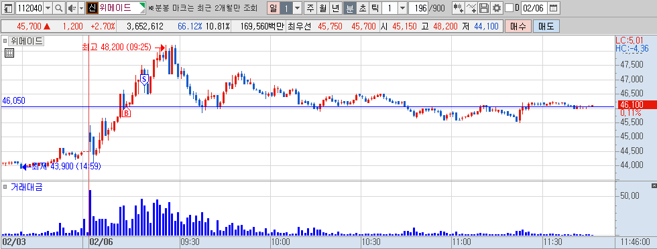Click the 10.81% value in the quote bar
Screen dimensions: 657x249
pyautogui.click(x=217, y=26)
